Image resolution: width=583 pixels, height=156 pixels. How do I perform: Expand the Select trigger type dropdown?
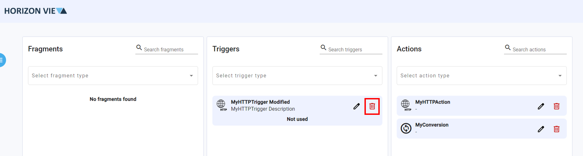click(297, 76)
